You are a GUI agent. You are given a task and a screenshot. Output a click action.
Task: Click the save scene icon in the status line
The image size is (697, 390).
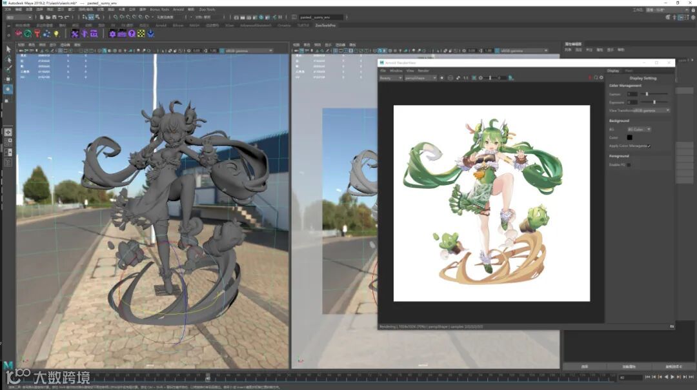(x=54, y=17)
